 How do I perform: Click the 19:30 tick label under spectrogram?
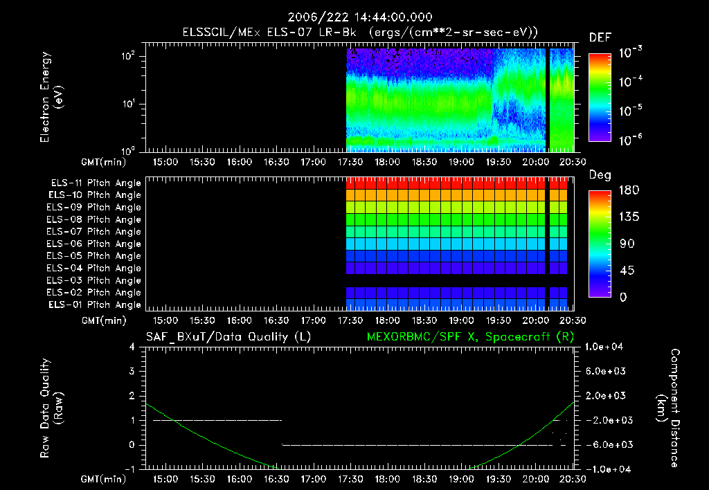[499, 162]
